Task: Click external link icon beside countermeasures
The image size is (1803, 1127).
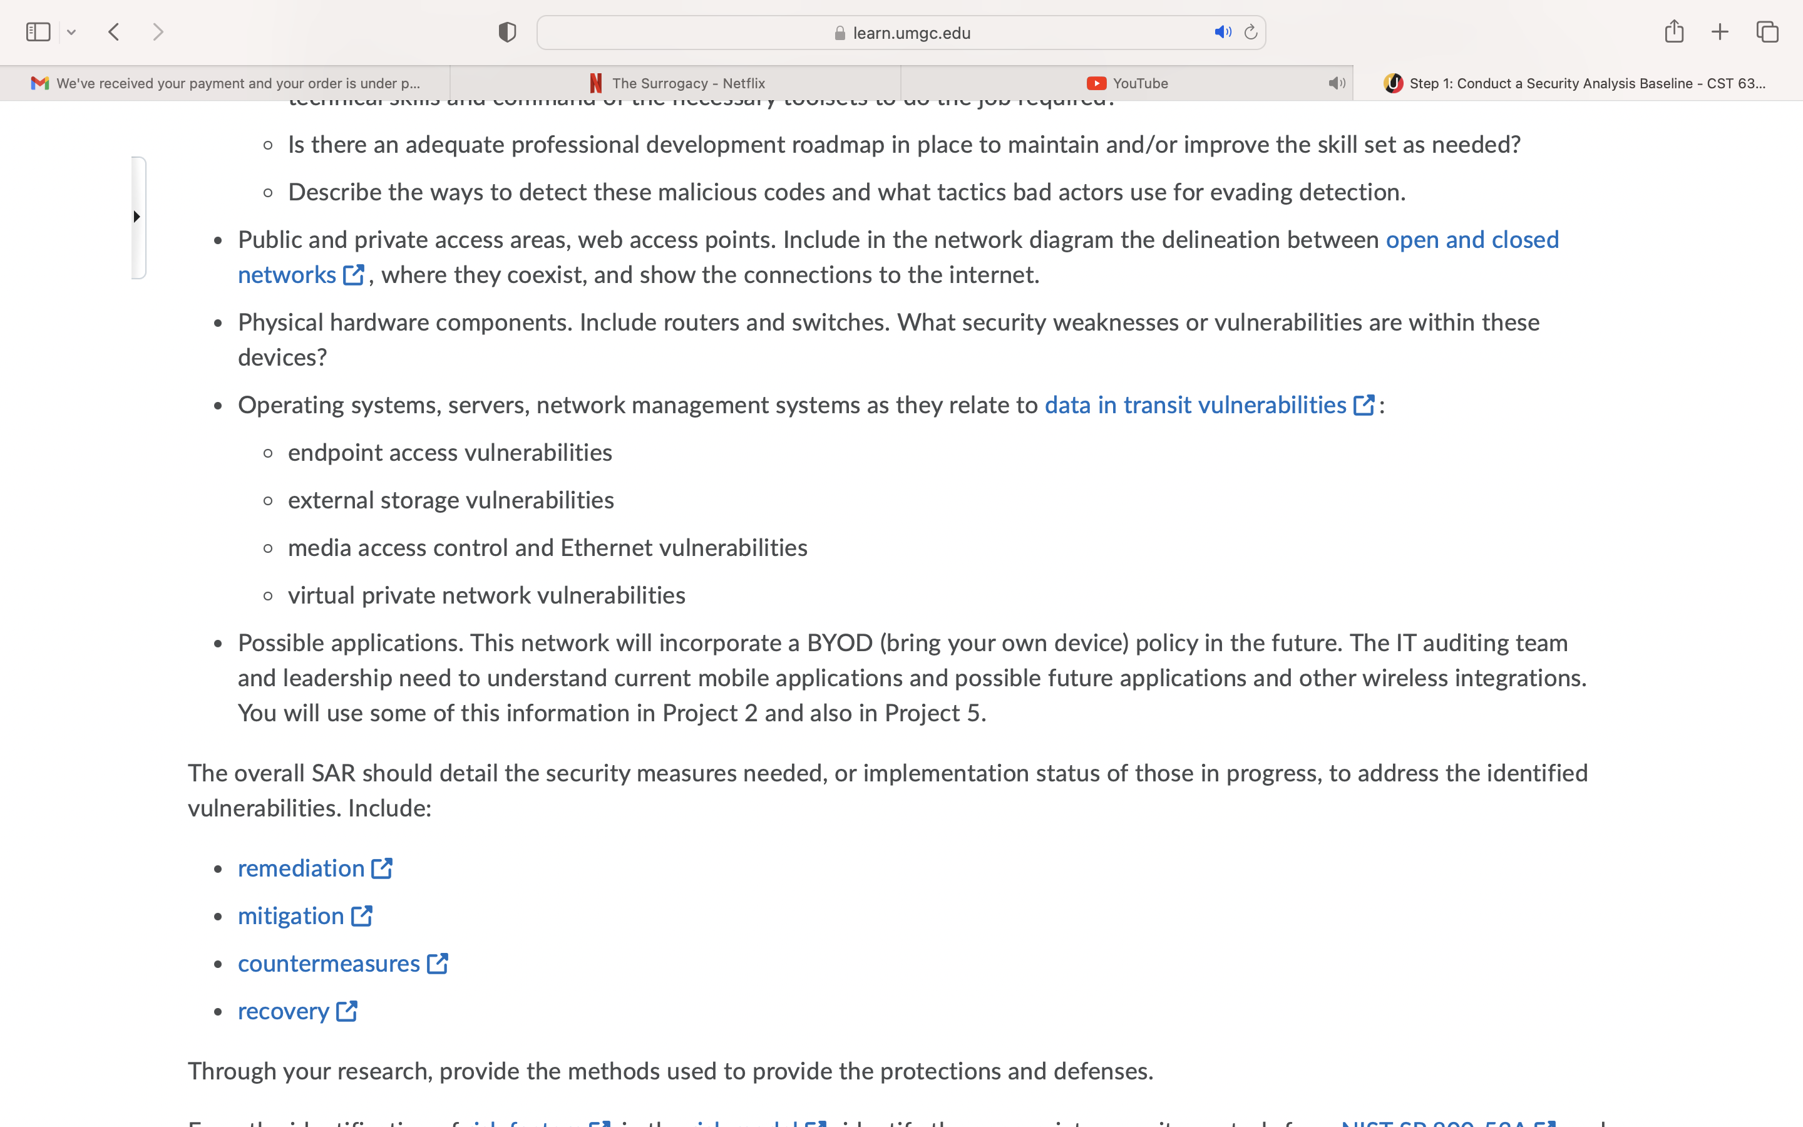Action: click(438, 964)
